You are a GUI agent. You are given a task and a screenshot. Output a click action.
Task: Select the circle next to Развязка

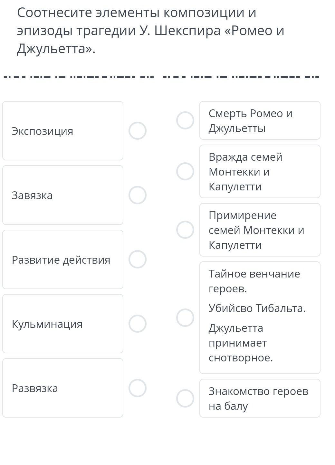[138, 388]
